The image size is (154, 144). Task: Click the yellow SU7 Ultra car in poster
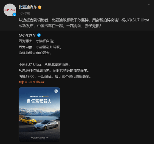(29, 120)
